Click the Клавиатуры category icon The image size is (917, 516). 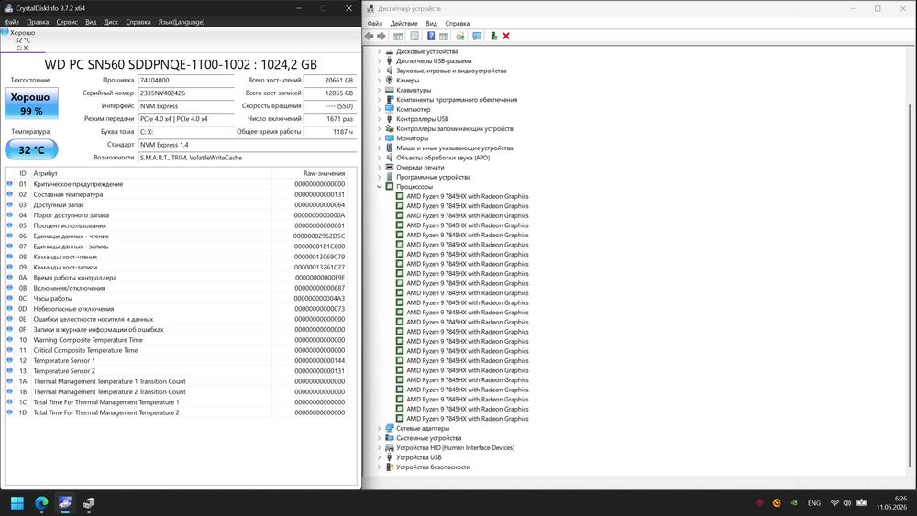point(390,90)
